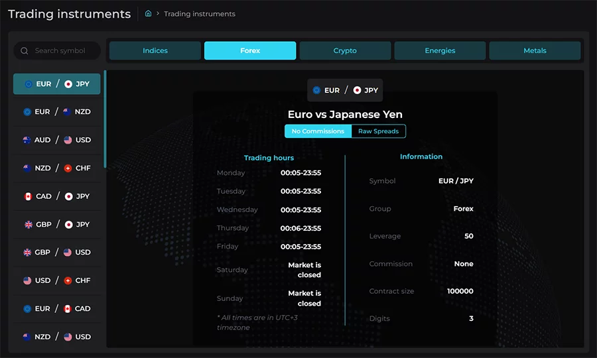The image size is (597, 358).
Task: Click the UK flag in GBP / USD row
Action: 27,252
